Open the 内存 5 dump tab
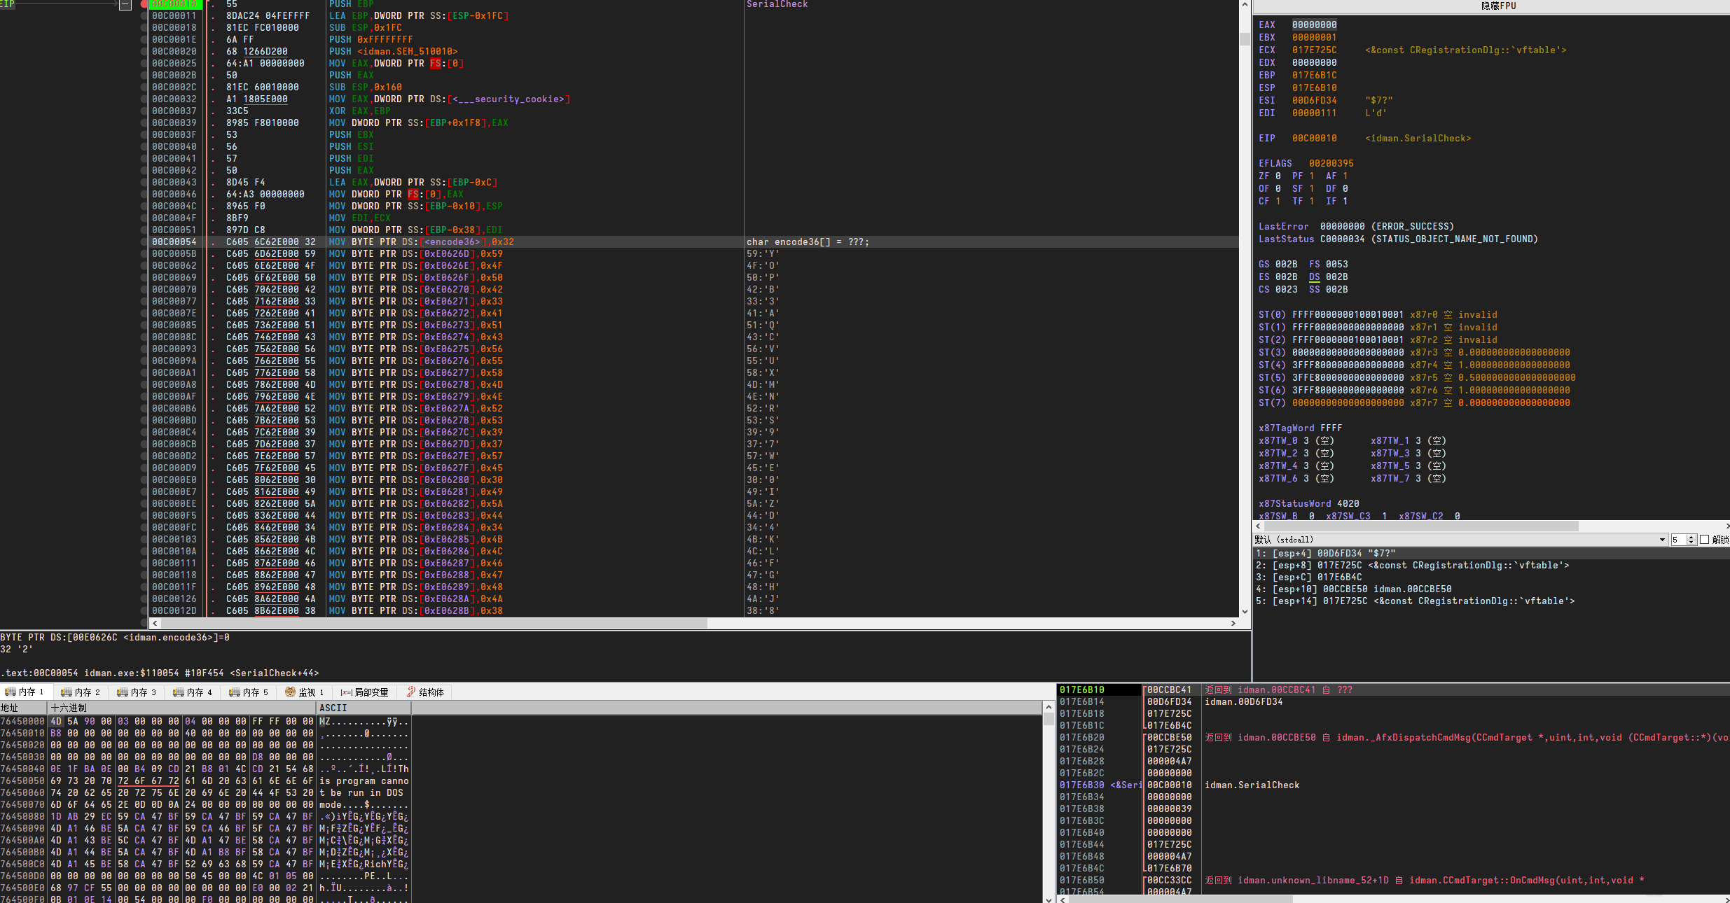 pyautogui.click(x=249, y=692)
